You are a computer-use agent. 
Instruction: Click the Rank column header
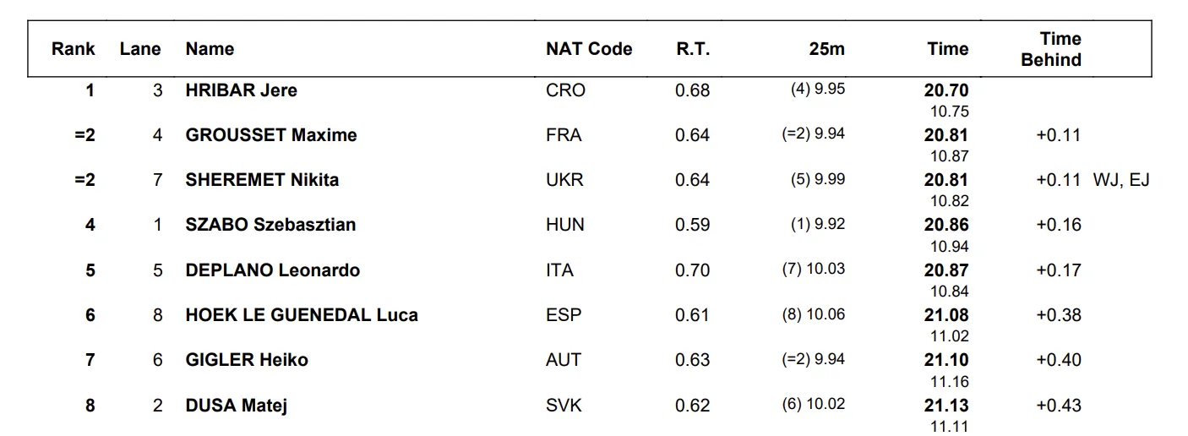(74, 49)
